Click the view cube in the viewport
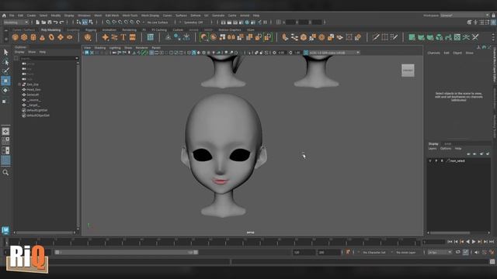Screen dimensions: 497x279 point(408,71)
